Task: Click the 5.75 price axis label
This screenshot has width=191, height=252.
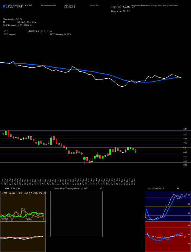Action: pyautogui.click(x=185, y=156)
